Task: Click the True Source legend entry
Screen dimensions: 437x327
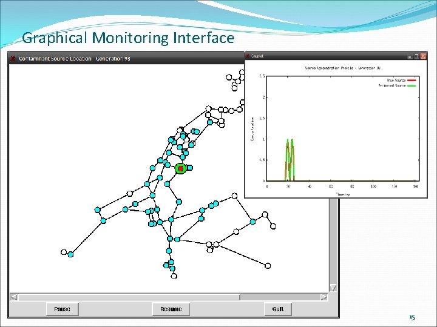Action: click(x=401, y=81)
